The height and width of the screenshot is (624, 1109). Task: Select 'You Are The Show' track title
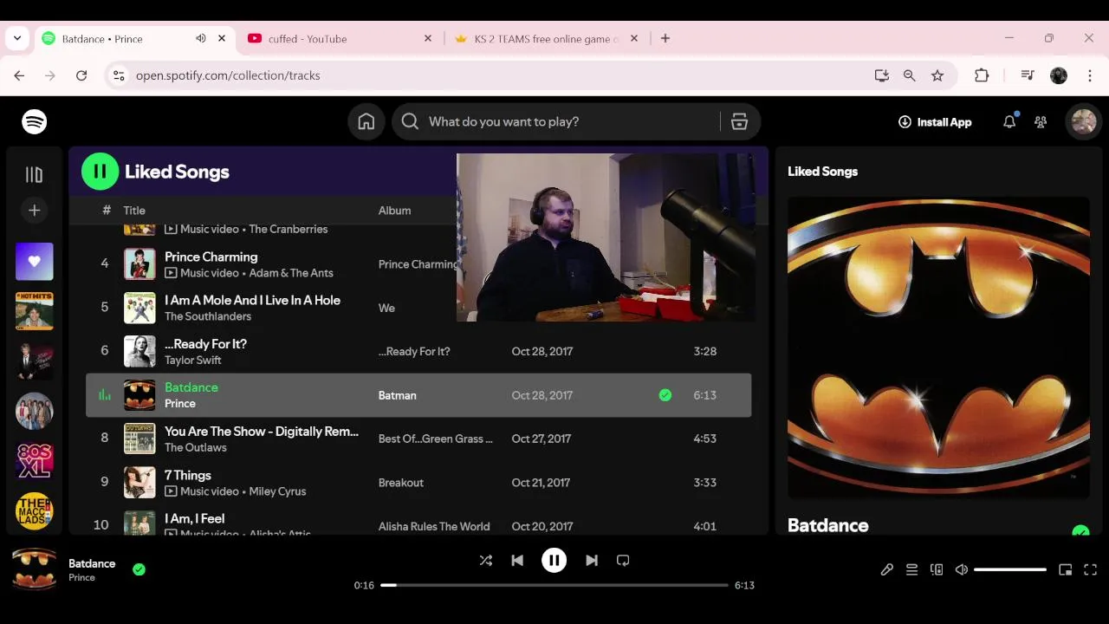[262, 431]
